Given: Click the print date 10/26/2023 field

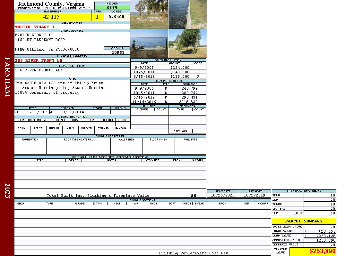Looking at the screenshot, I should (222, 195).
